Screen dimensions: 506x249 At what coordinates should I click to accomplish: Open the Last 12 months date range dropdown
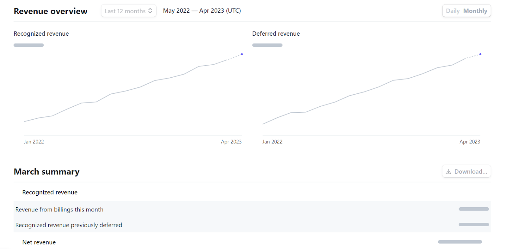(x=129, y=11)
